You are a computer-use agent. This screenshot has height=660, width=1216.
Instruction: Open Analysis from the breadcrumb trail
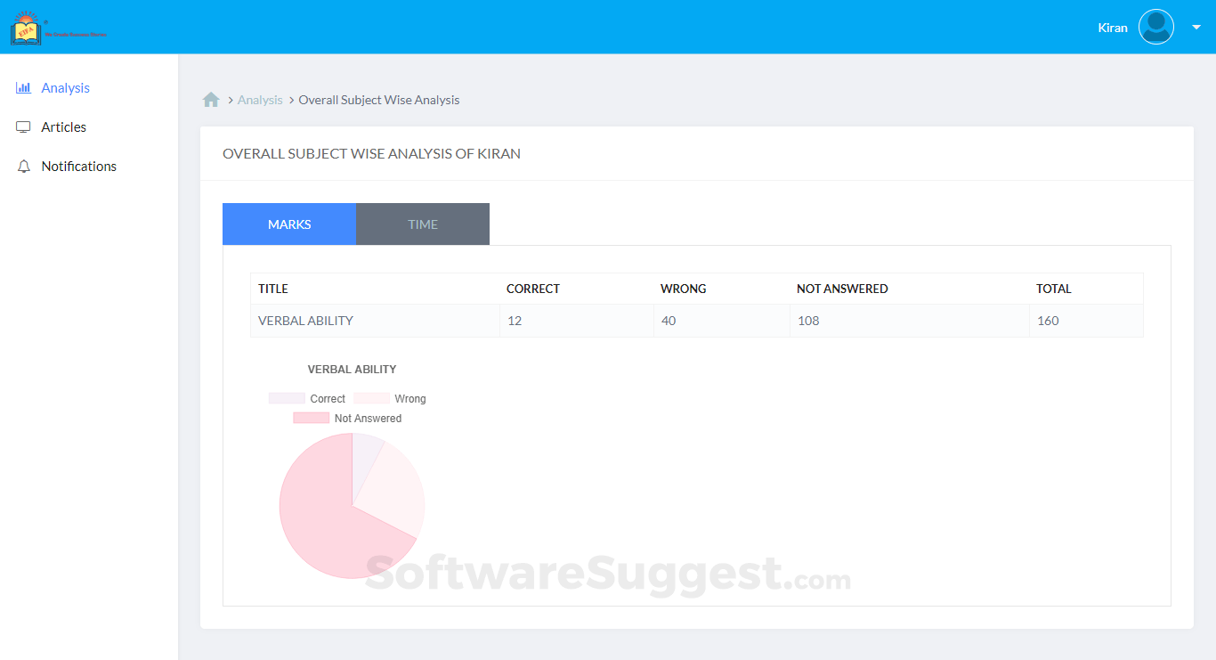pos(259,99)
